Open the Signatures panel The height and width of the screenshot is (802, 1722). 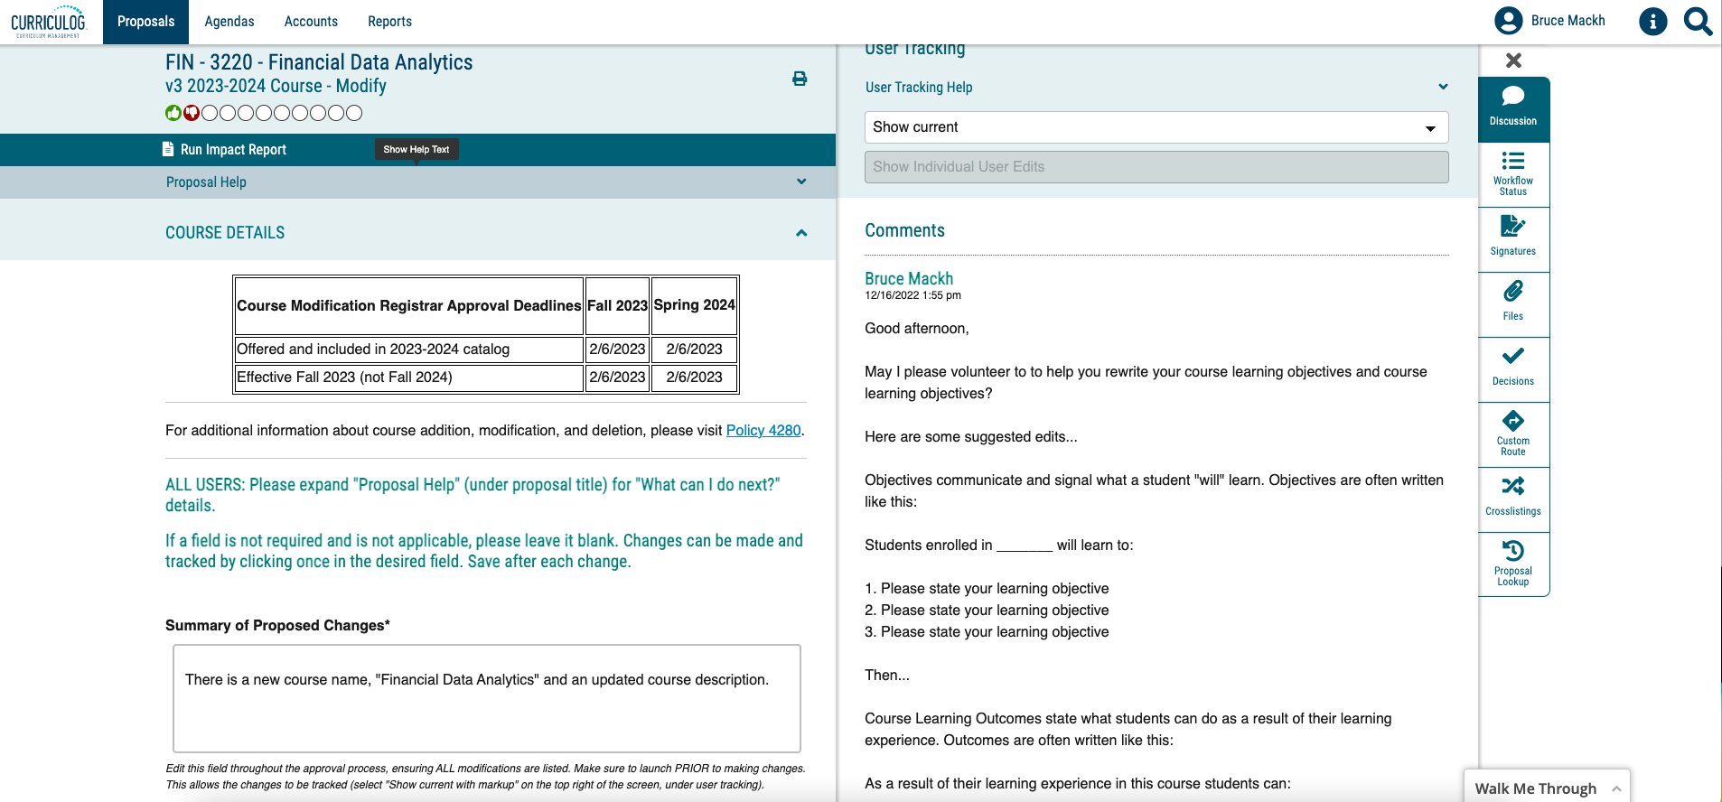click(1513, 237)
